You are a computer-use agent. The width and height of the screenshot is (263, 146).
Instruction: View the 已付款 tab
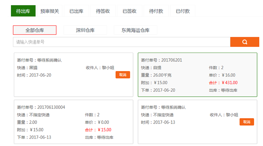183,11
